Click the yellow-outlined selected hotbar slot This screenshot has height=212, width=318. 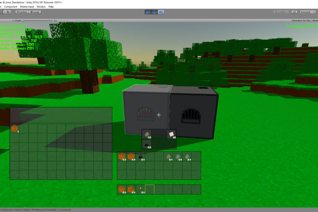click(150, 189)
